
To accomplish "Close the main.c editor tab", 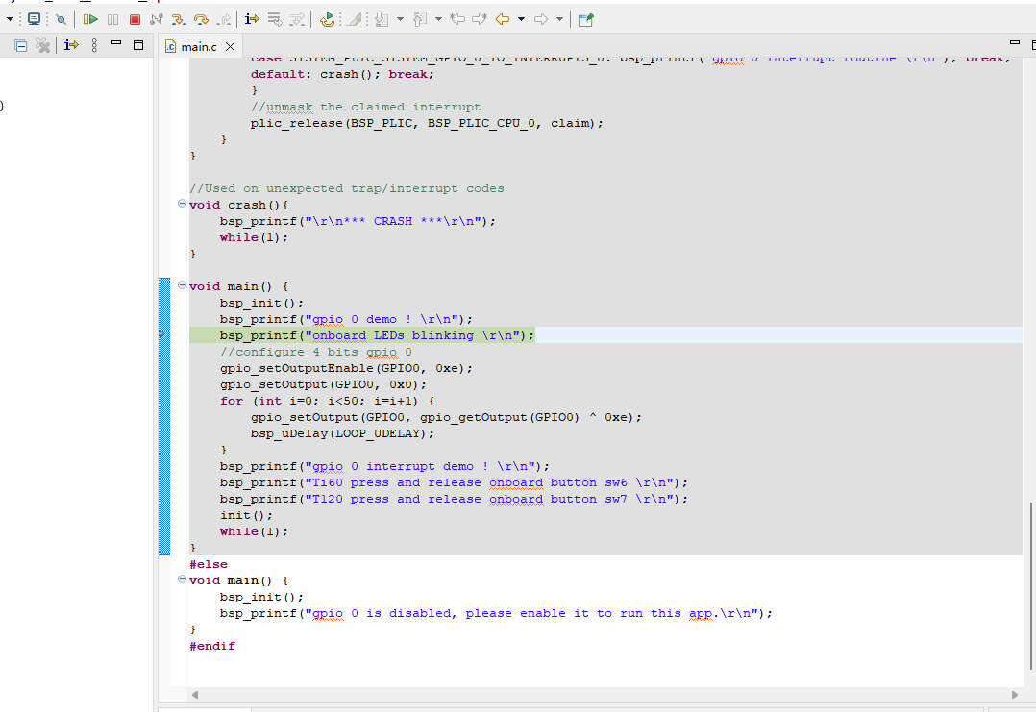I will tap(230, 46).
